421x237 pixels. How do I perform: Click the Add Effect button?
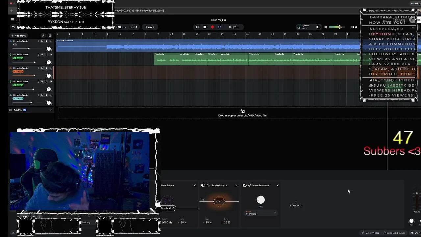[296, 203]
